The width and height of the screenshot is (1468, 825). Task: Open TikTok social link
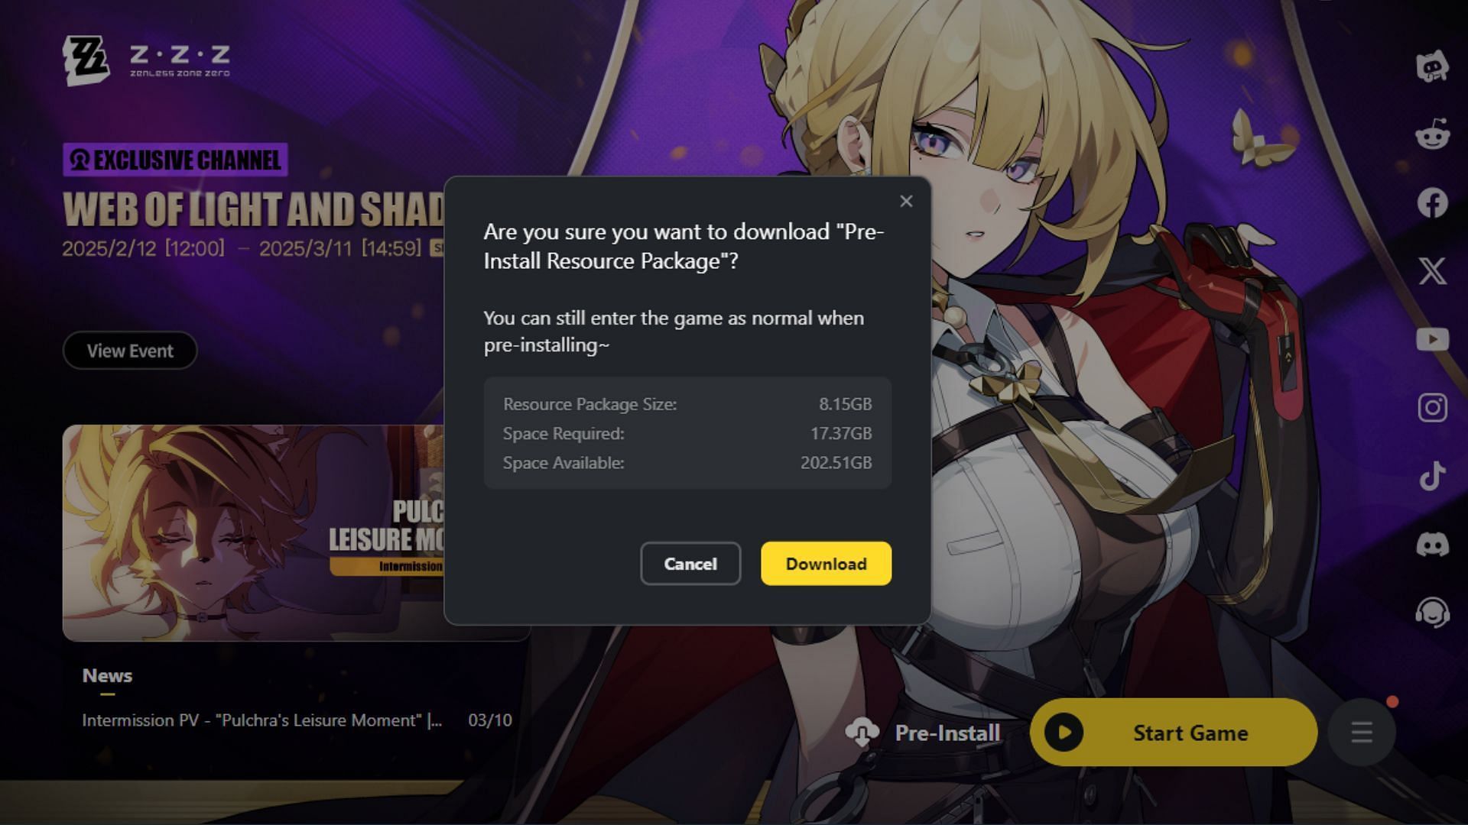tap(1433, 474)
